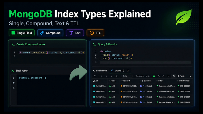
Task: Click the Documents 1 to 50 label
Action: [143, 76]
